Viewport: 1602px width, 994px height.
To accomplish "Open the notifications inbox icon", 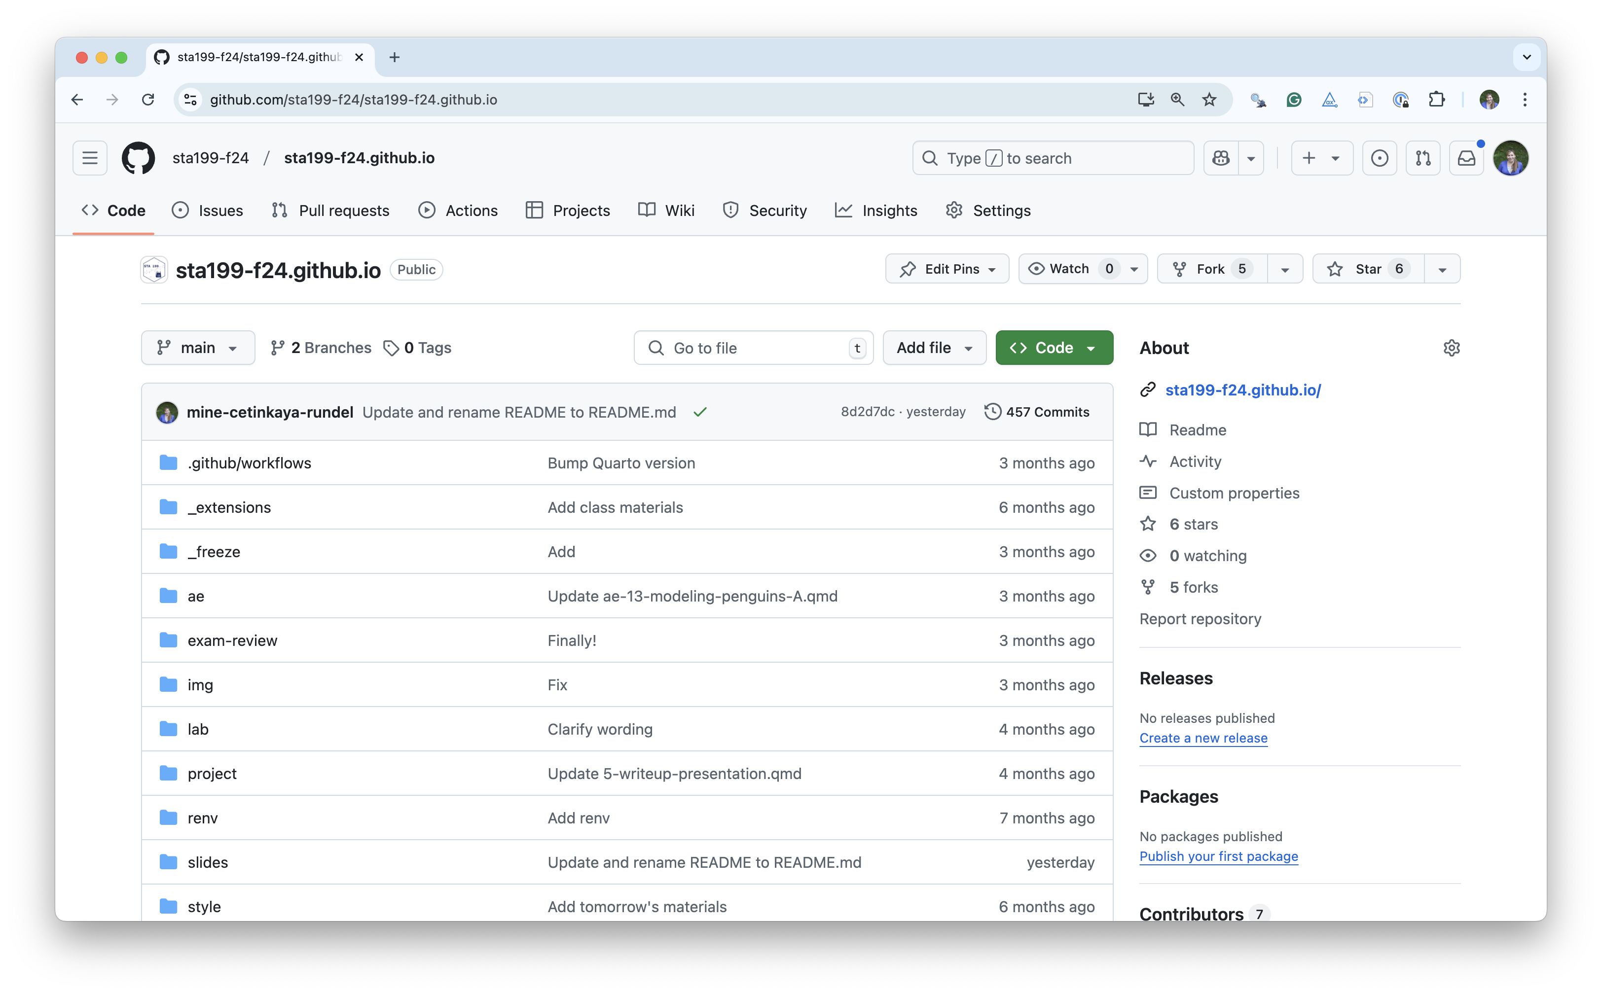I will coord(1466,158).
